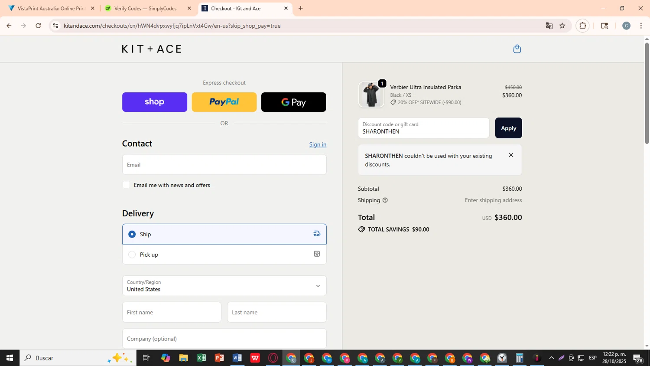Screen dimensions: 650x366
Task: Click the address bar URL
Action: coord(172,26)
